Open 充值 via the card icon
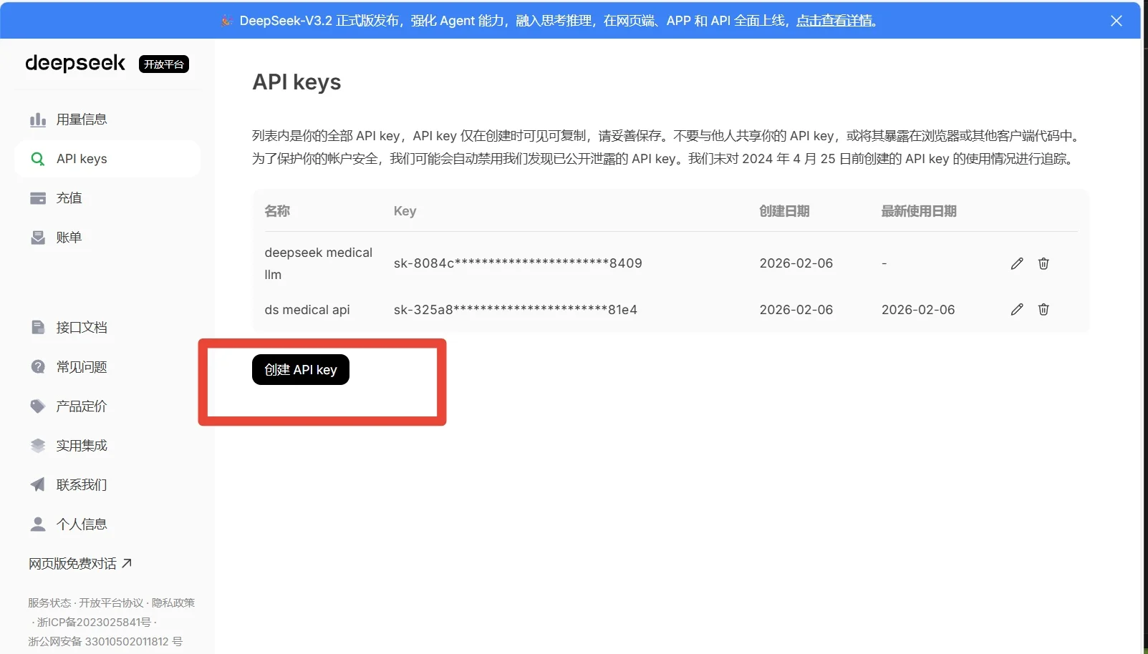1148x654 pixels. point(37,197)
